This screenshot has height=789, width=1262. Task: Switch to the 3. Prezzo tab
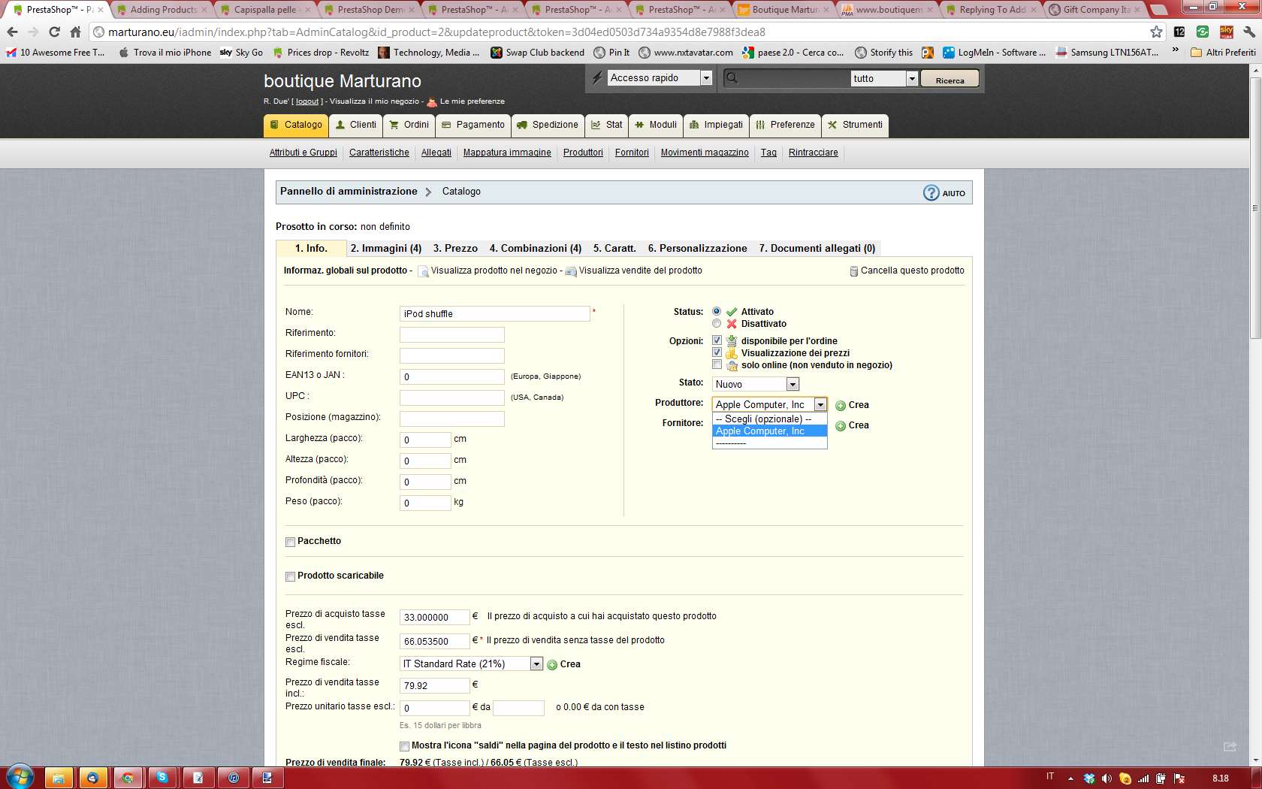tap(455, 249)
